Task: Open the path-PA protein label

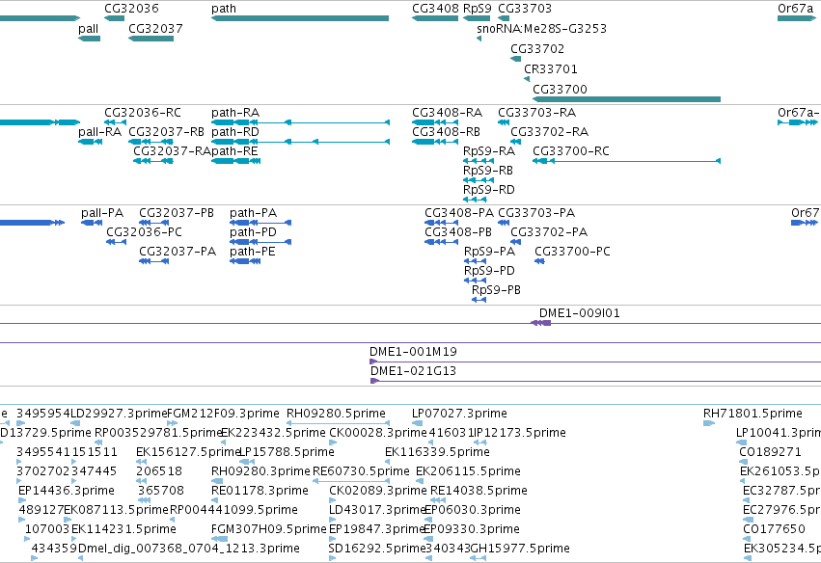Action: (x=253, y=213)
